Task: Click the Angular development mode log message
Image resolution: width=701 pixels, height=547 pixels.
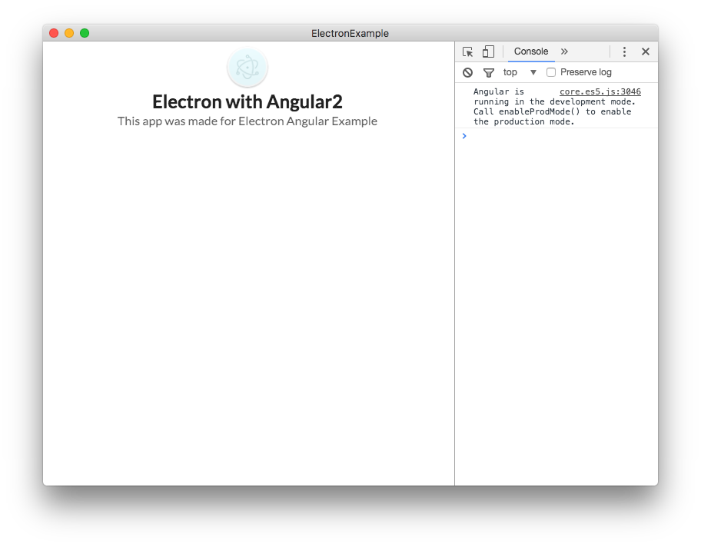Action: pyautogui.click(x=554, y=107)
